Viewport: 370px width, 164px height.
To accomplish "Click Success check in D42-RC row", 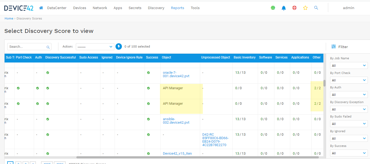I will (x=148, y=135).
